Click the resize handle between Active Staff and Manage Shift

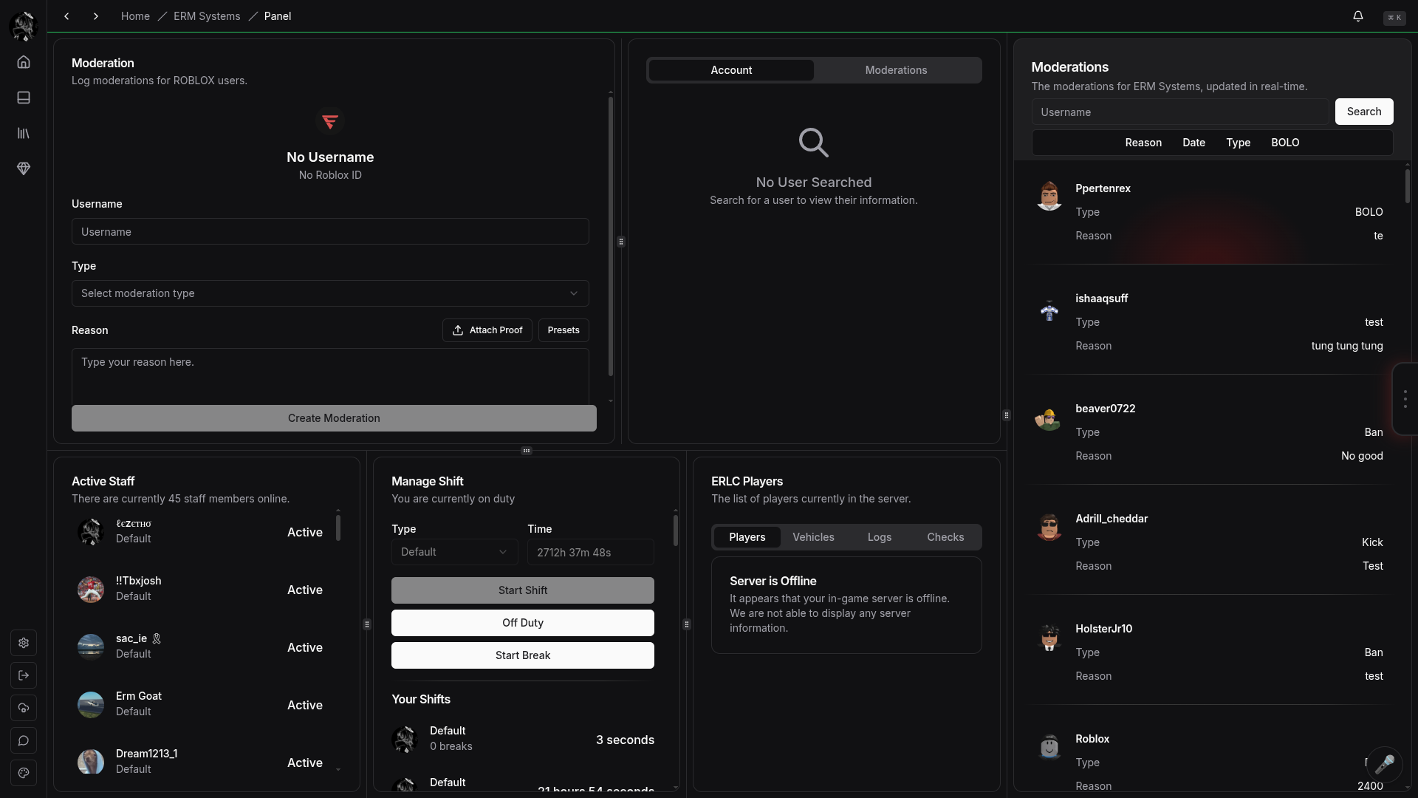coord(367,624)
